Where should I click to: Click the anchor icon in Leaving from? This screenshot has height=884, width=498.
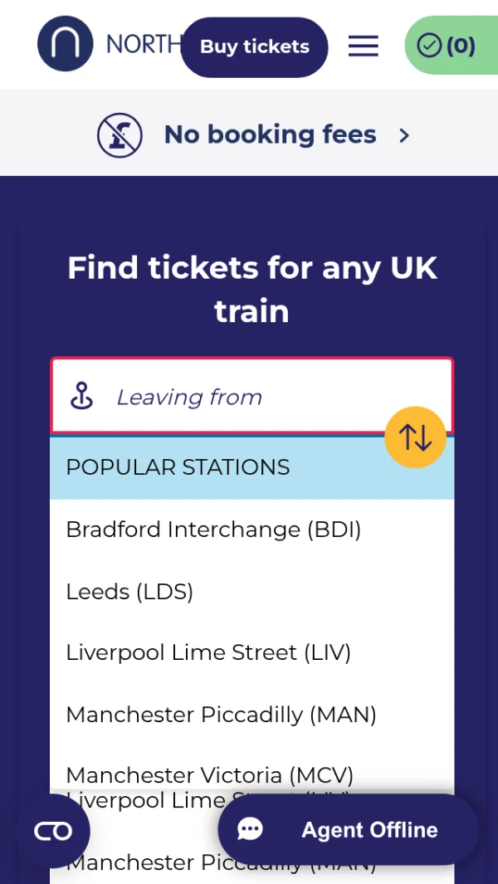point(81,397)
